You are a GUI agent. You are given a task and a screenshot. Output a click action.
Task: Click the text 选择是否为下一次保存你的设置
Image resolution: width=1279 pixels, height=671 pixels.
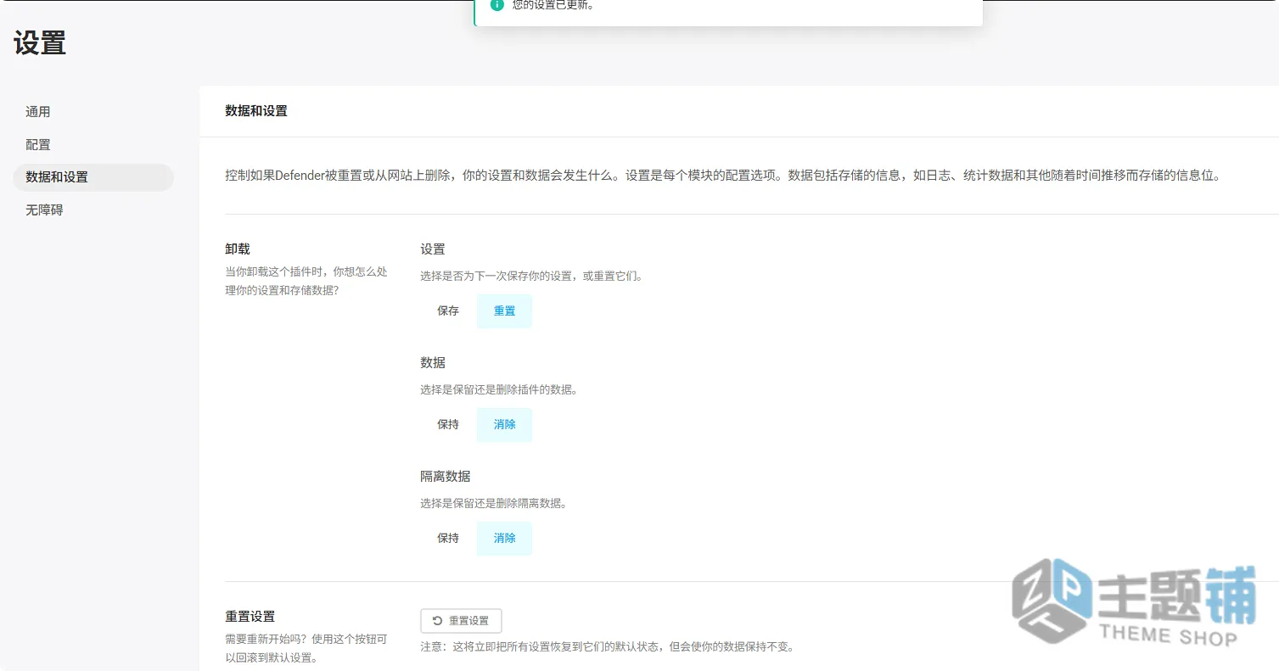(x=532, y=277)
